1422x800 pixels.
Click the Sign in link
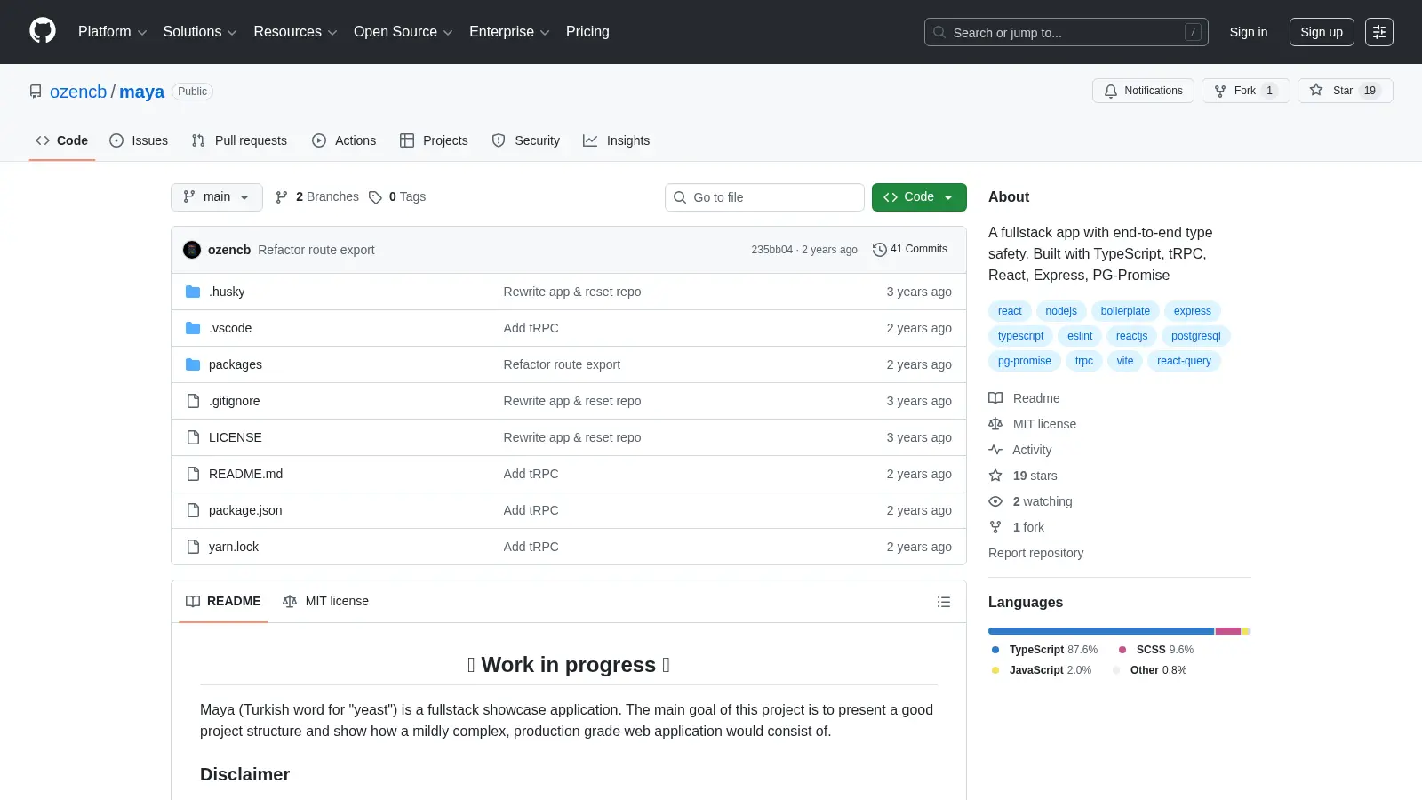click(1249, 32)
